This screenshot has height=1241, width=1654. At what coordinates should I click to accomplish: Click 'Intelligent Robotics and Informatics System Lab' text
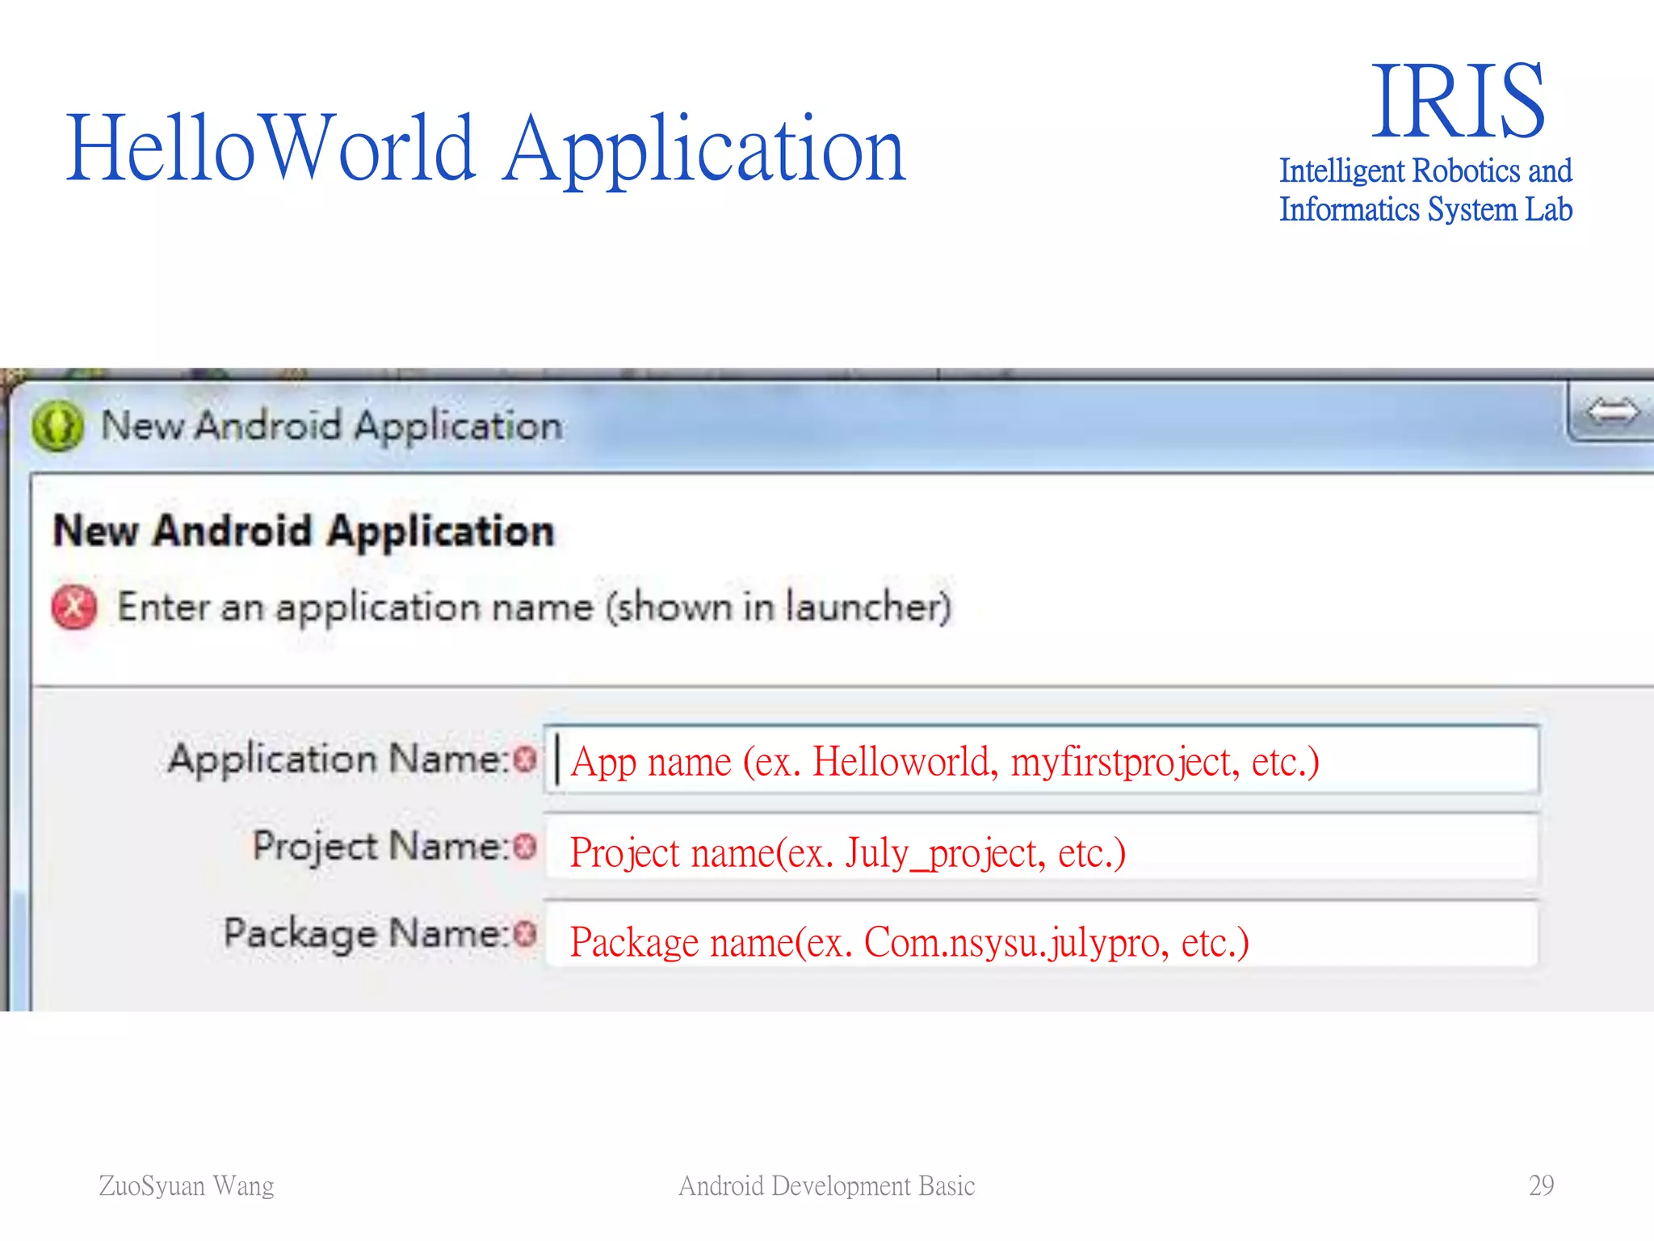pos(1425,190)
